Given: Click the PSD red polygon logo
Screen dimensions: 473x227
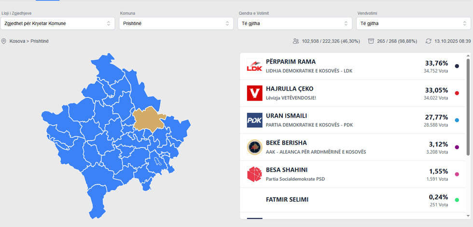Looking at the screenshot, I should coord(254,174).
